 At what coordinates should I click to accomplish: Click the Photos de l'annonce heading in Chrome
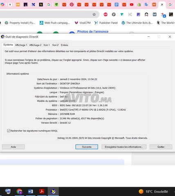point(93,31)
